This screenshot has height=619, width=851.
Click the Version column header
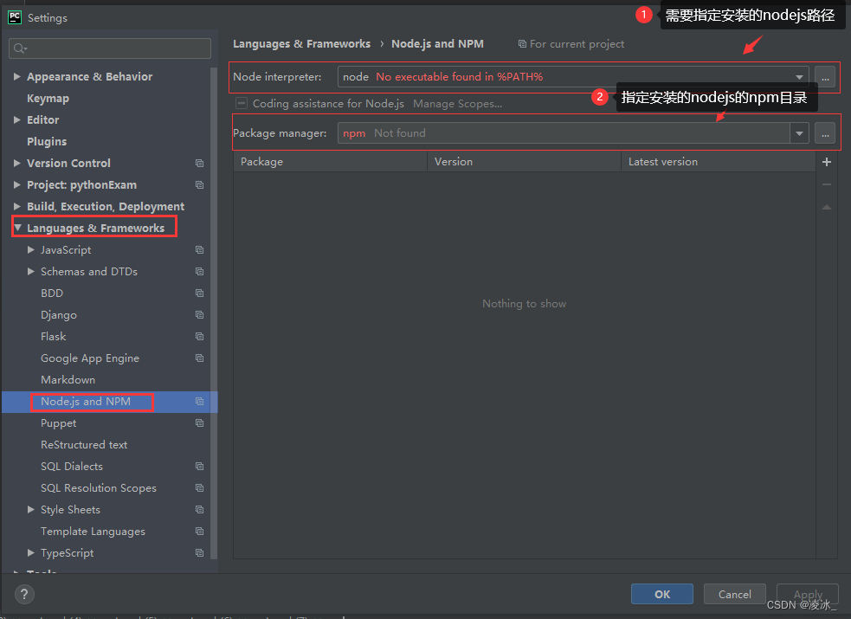(525, 162)
